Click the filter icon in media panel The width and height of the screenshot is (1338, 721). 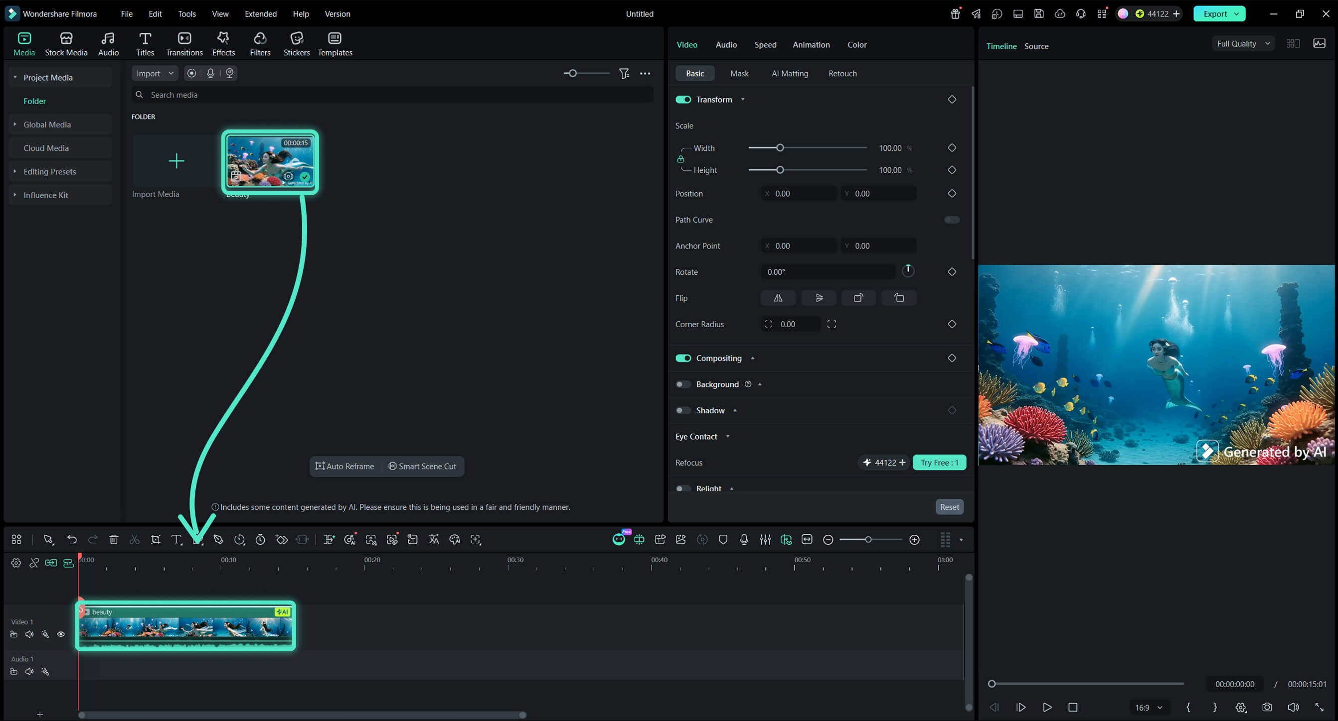click(624, 74)
